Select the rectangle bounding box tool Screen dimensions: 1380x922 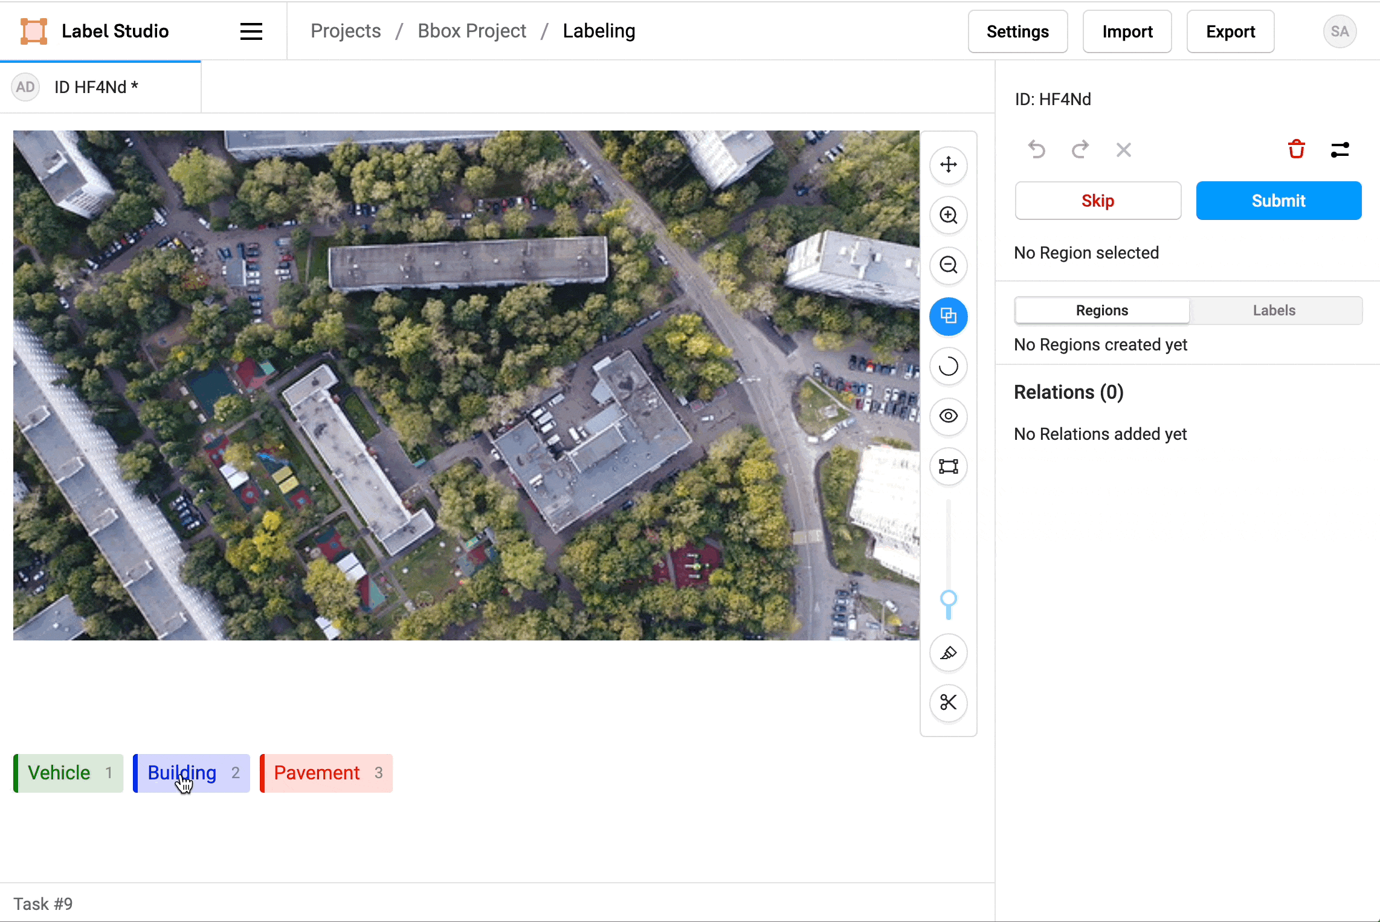tap(948, 316)
